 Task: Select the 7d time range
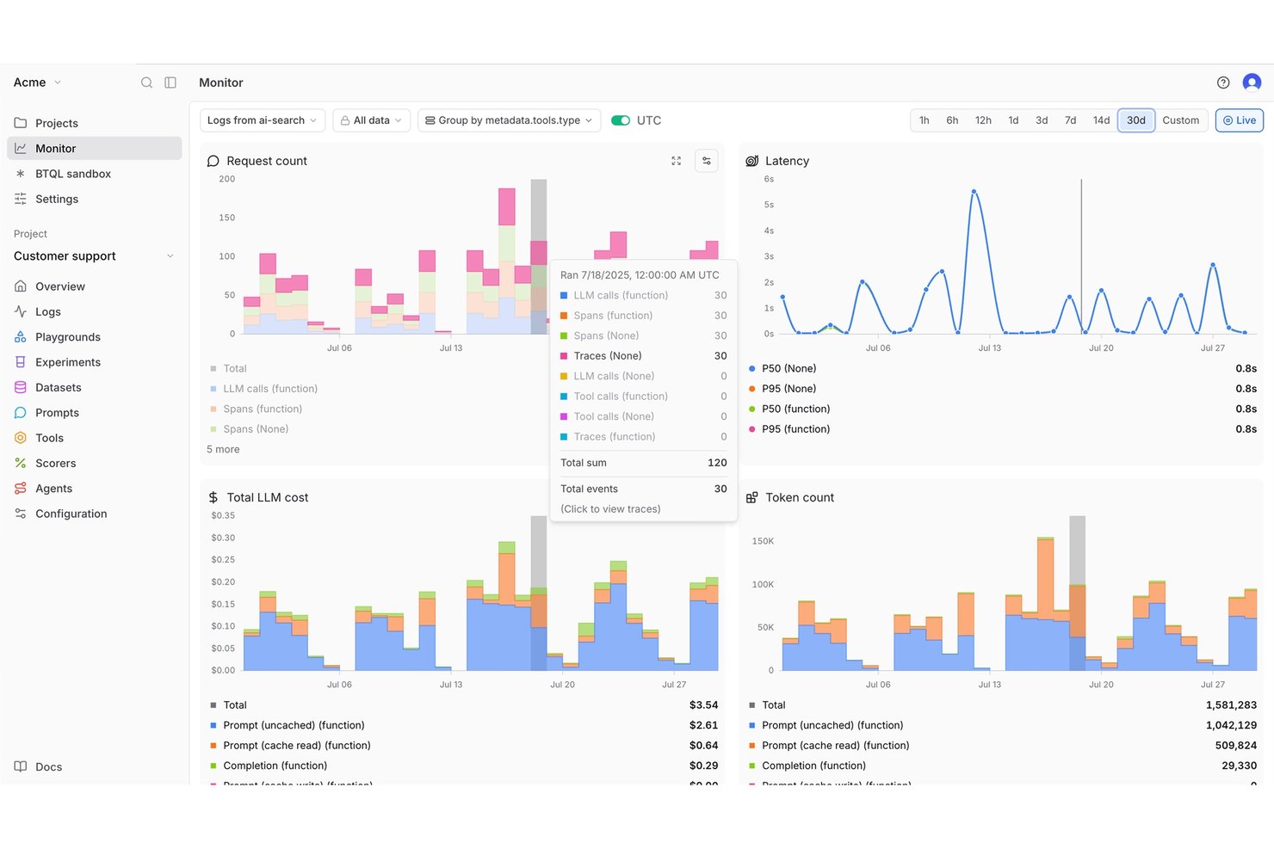point(1070,120)
